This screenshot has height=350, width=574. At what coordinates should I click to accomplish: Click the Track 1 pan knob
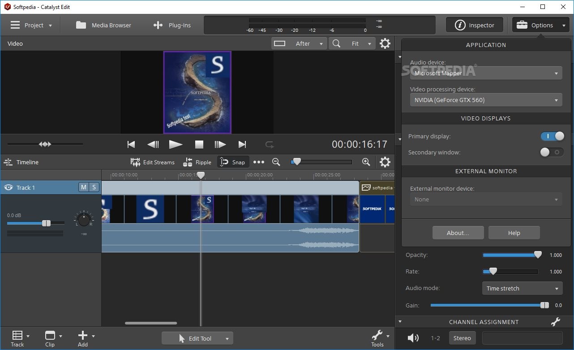84,219
